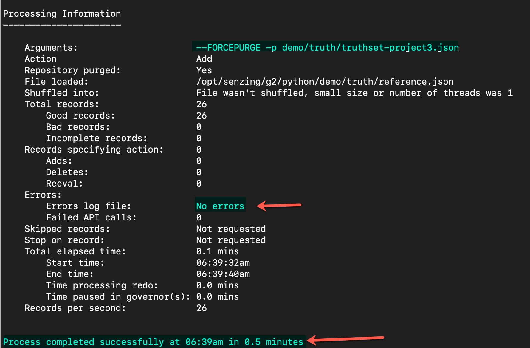This screenshot has width=530, height=348.
Task: Click the --FORCEPURGE arguments text
Action: (x=327, y=47)
